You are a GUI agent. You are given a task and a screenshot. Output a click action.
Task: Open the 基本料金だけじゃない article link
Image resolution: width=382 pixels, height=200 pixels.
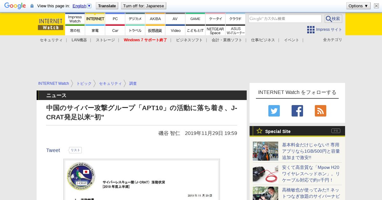pyautogui.click(x=311, y=151)
